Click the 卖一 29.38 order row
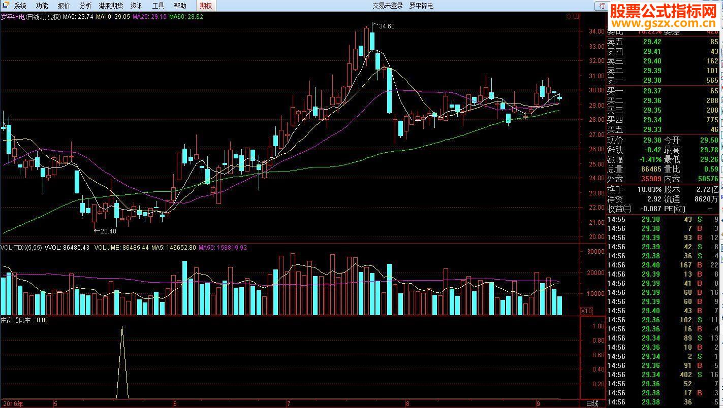 click(x=663, y=81)
